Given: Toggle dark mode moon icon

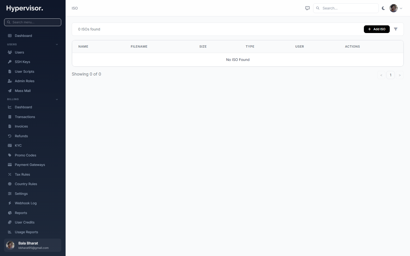Looking at the screenshot, I should tap(383, 8).
